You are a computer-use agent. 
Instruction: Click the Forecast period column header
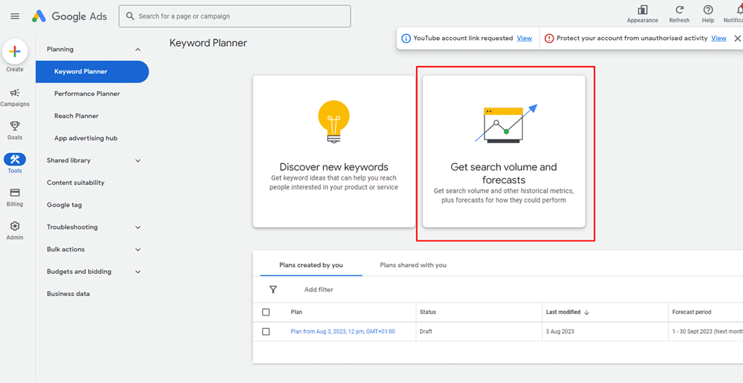coord(692,312)
